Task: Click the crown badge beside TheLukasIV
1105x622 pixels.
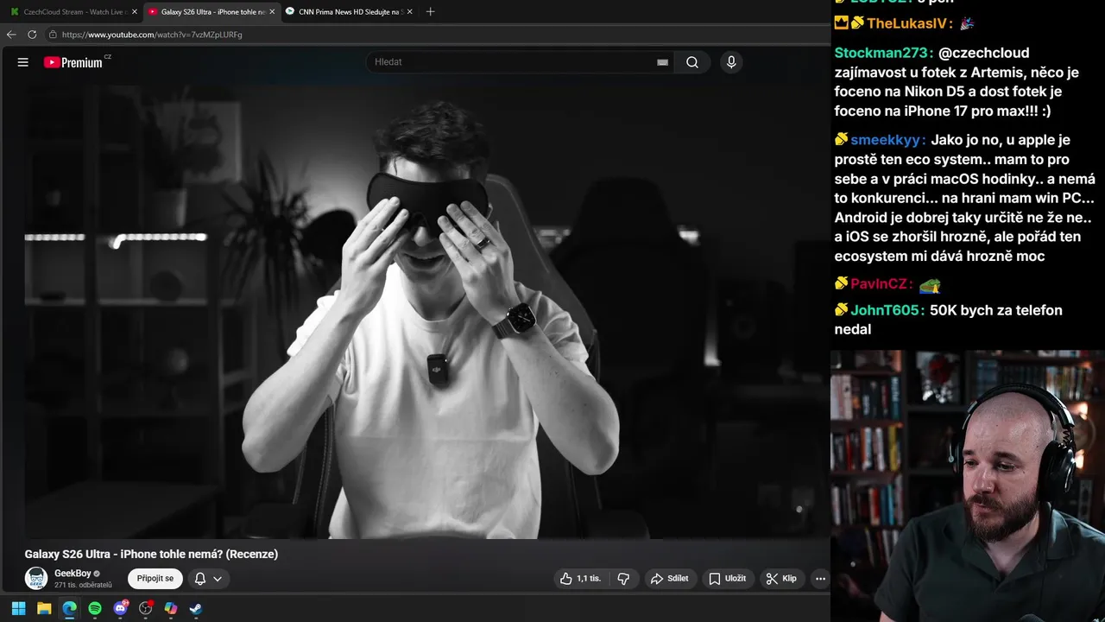Action: (841, 23)
